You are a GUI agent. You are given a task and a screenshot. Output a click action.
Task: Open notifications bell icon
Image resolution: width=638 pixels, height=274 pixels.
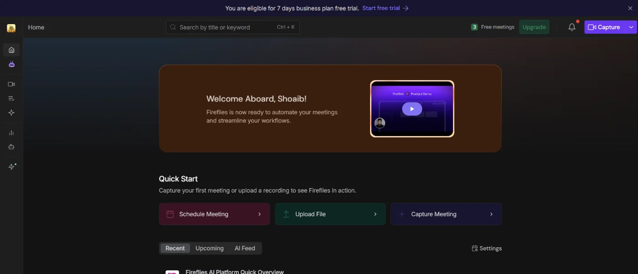(572, 27)
